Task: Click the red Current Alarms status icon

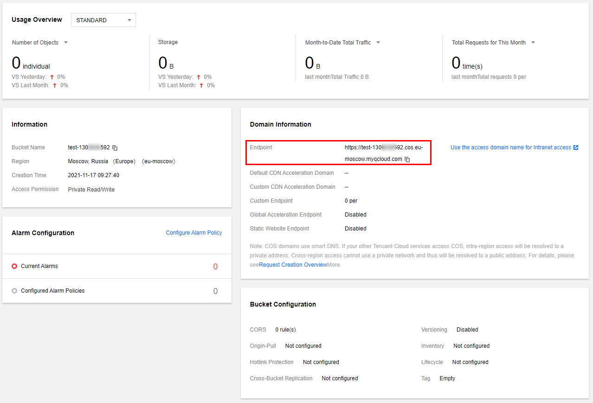Action: (x=14, y=266)
